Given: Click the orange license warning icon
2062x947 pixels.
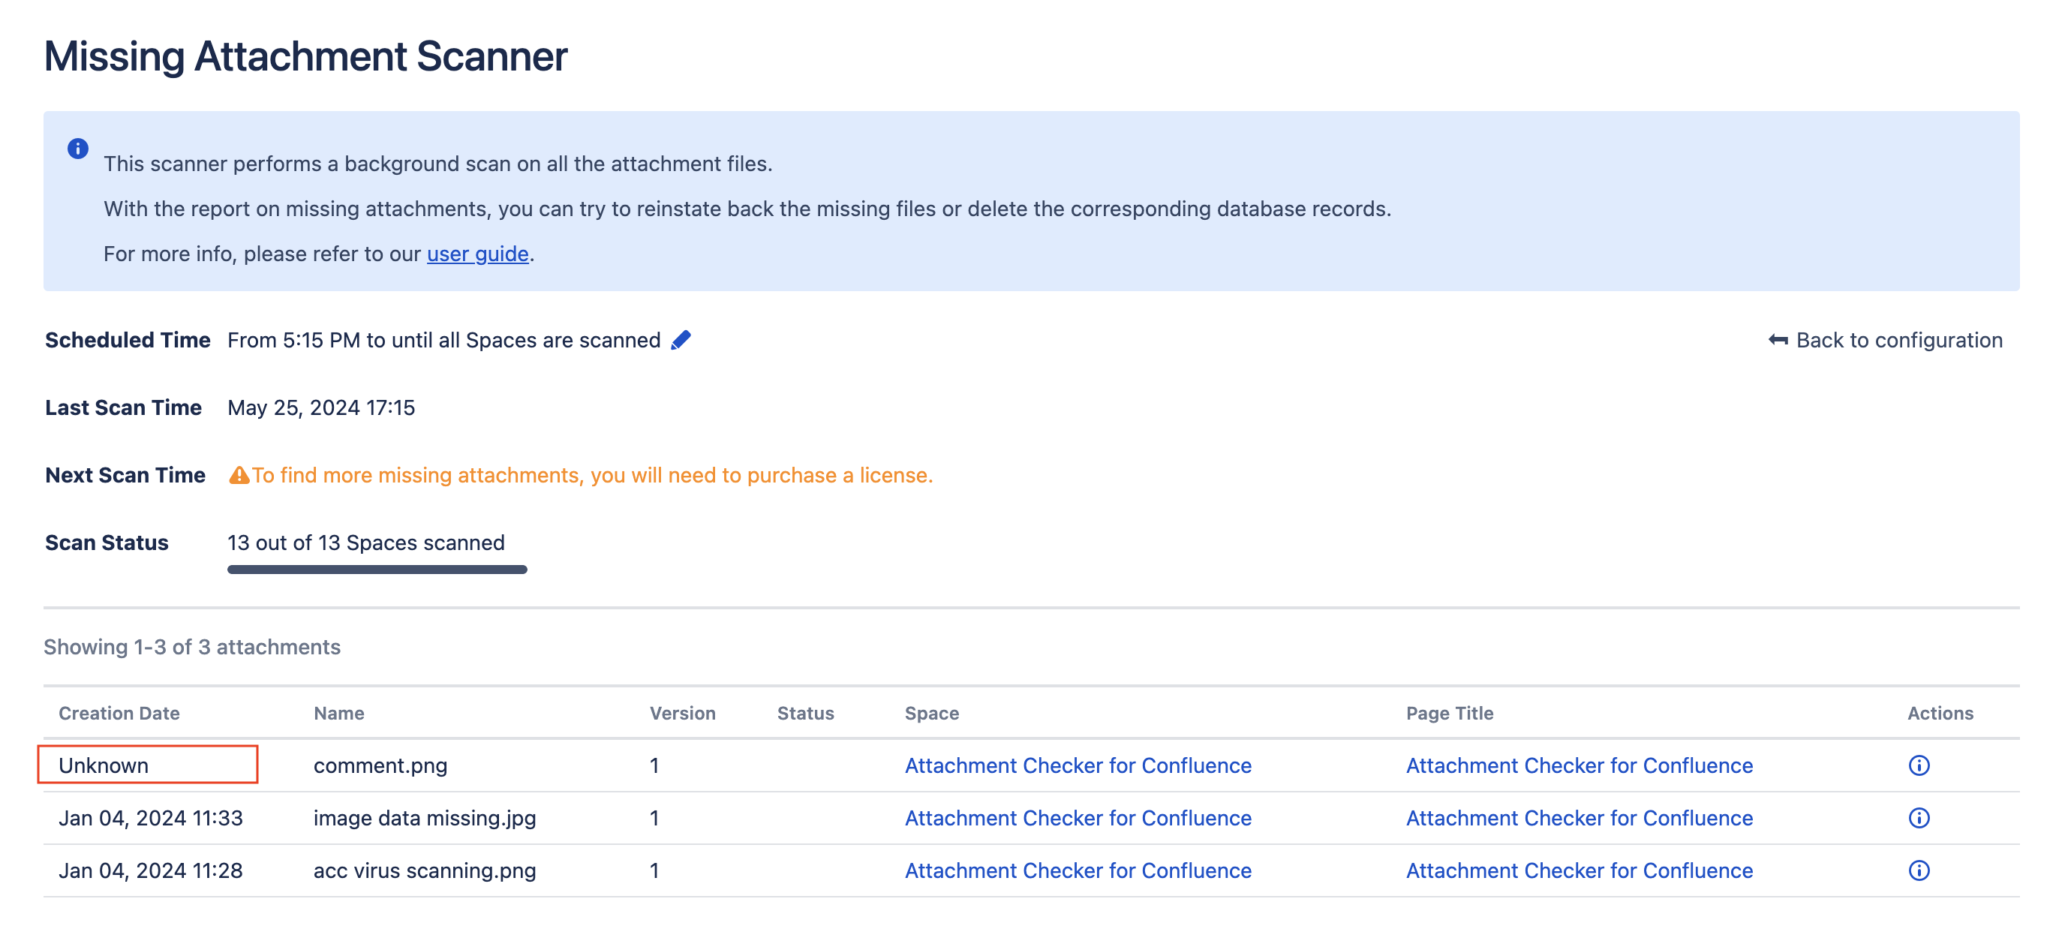Looking at the screenshot, I should coord(239,476).
